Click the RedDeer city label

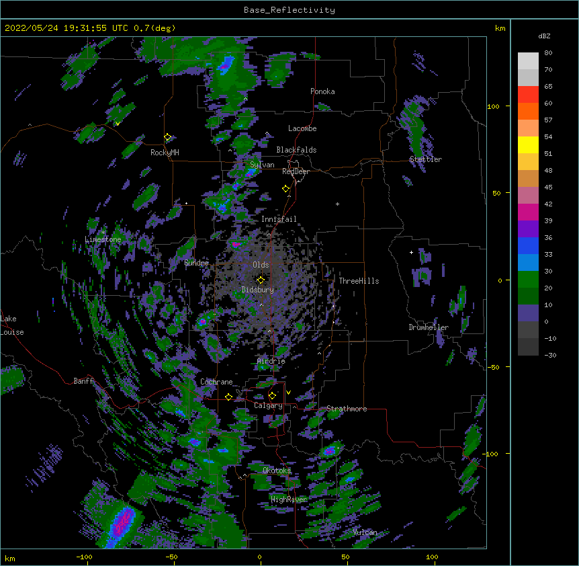coord(296,171)
